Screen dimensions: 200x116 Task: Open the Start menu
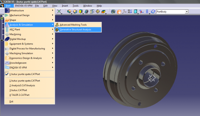pos(8,6)
